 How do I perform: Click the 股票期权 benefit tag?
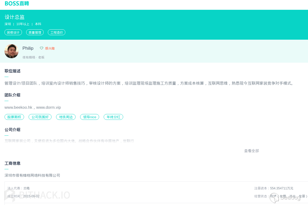pos(14,117)
